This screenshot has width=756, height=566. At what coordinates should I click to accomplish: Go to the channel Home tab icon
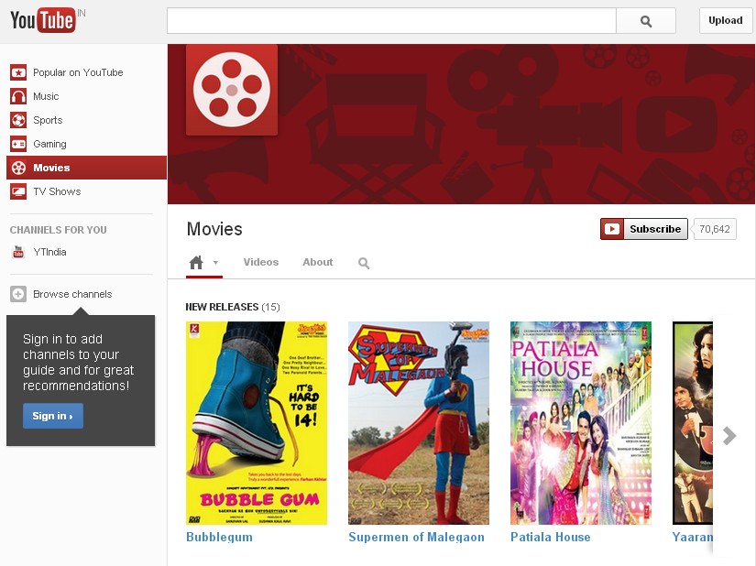point(196,263)
